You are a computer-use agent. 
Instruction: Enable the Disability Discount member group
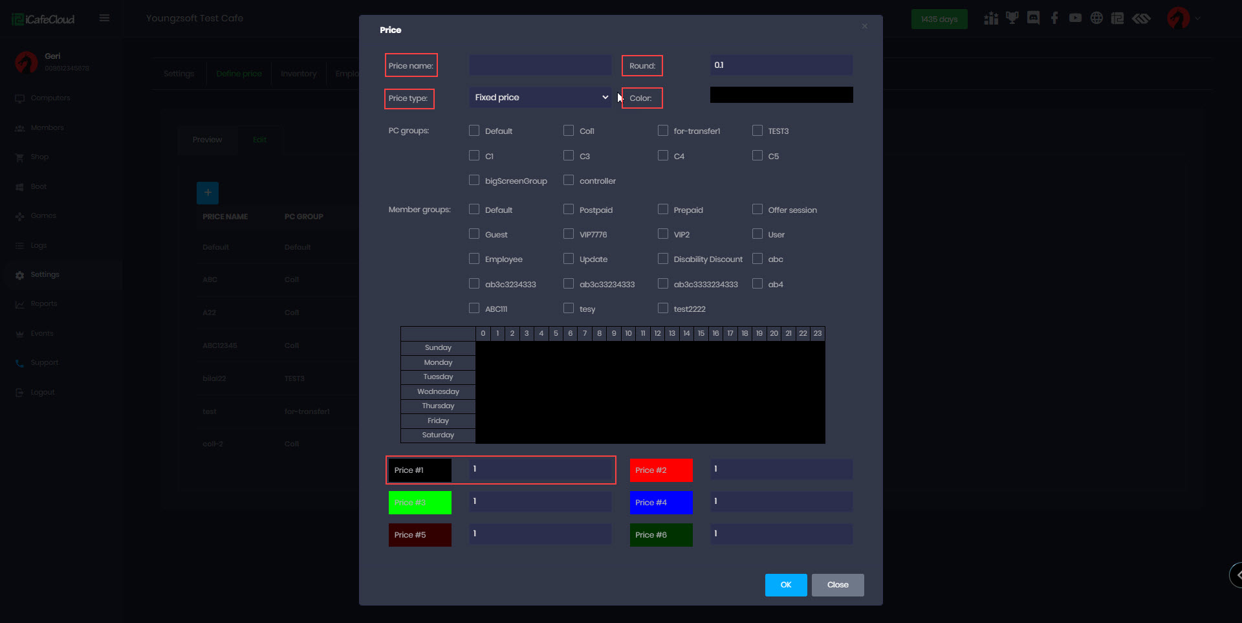point(663,259)
